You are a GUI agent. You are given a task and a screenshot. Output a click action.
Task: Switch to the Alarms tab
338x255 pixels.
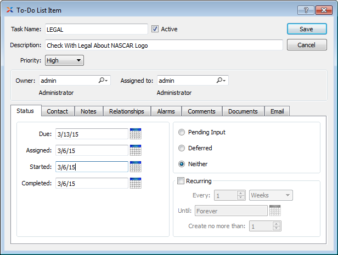point(166,111)
